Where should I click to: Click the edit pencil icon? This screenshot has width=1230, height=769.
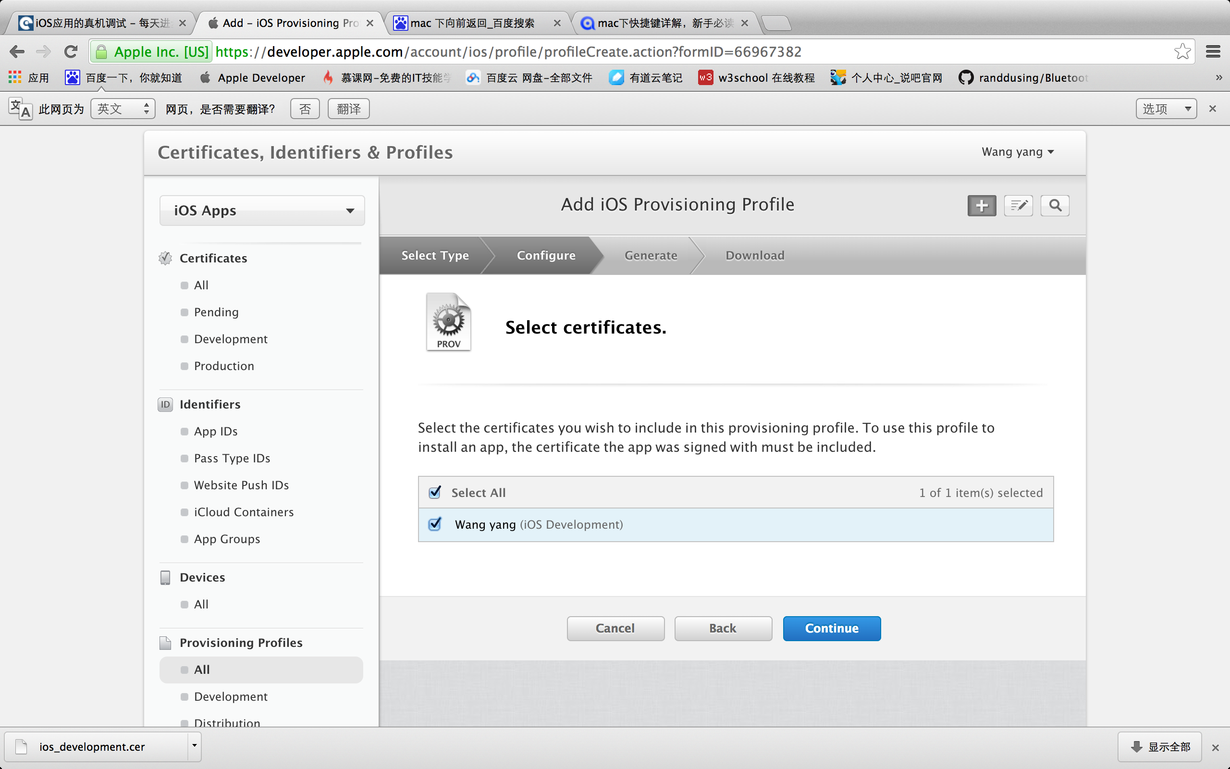(x=1019, y=206)
